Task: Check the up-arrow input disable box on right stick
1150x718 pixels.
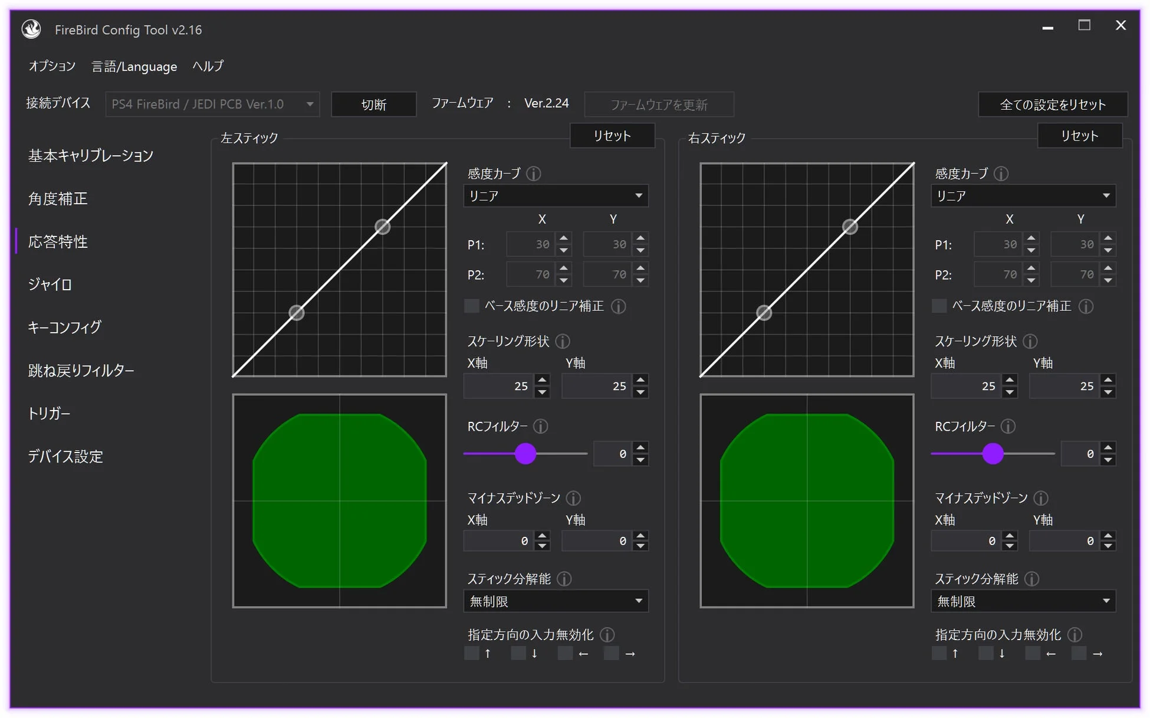Action: [x=939, y=653]
